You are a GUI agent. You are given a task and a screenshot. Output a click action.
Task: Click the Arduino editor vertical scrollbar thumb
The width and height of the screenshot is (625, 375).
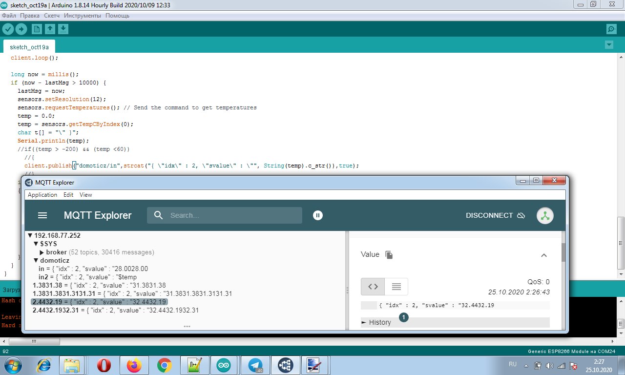(x=620, y=243)
